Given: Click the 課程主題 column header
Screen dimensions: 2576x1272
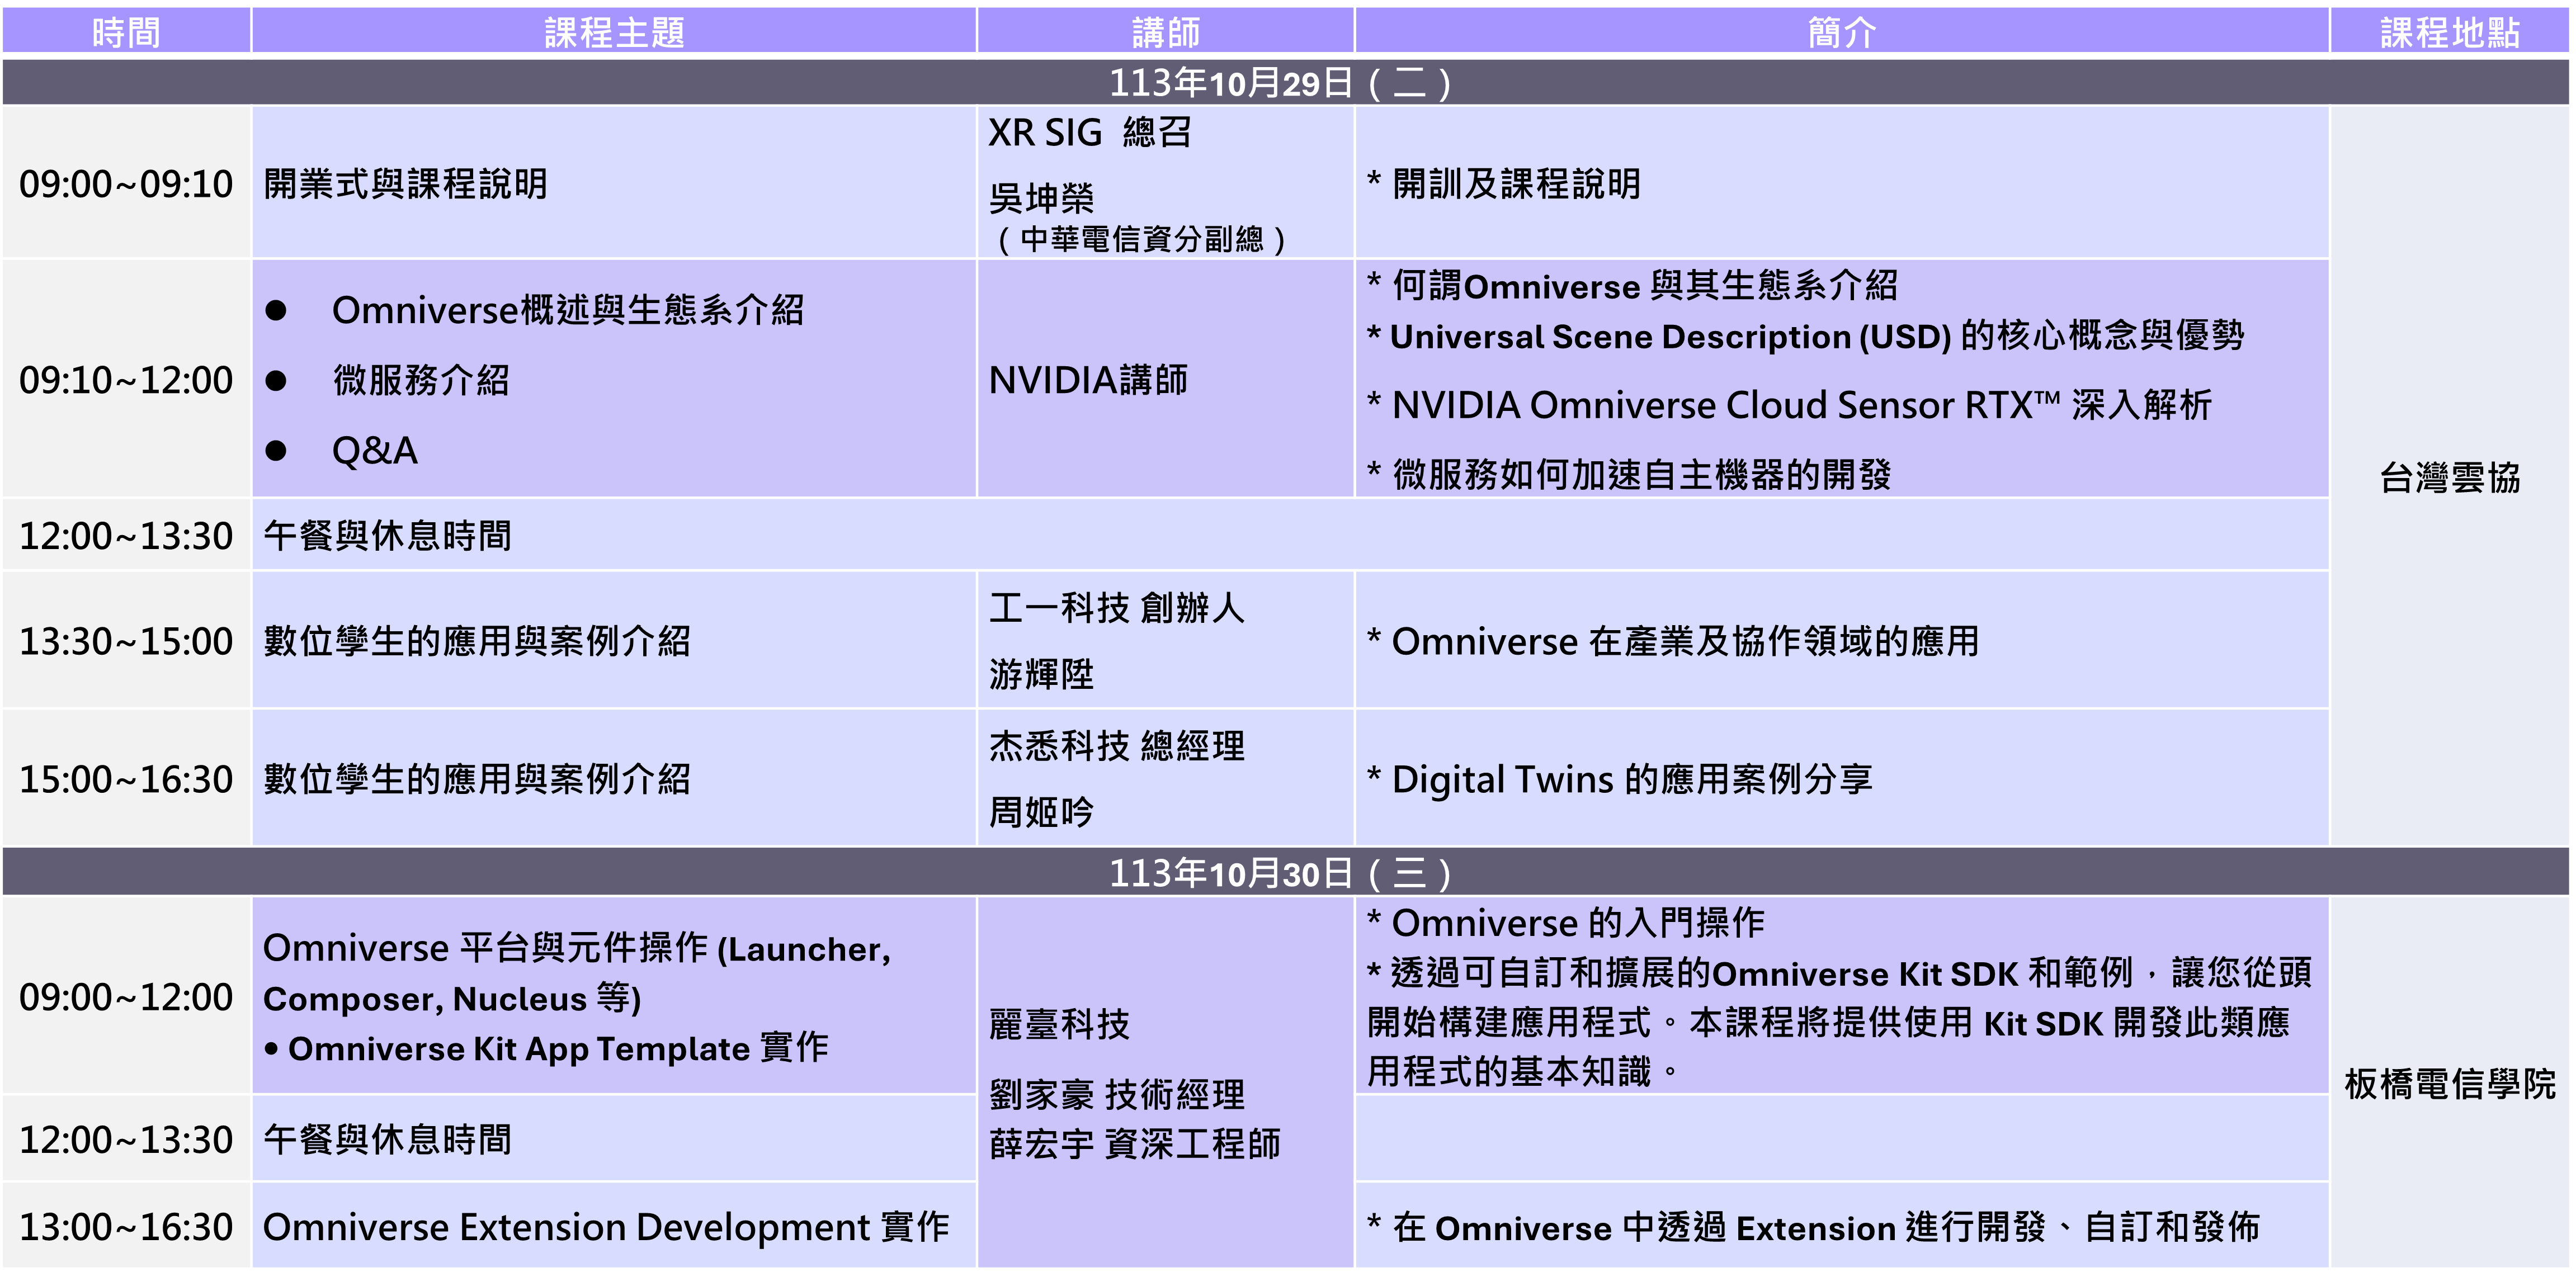Looking at the screenshot, I should point(613,32).
